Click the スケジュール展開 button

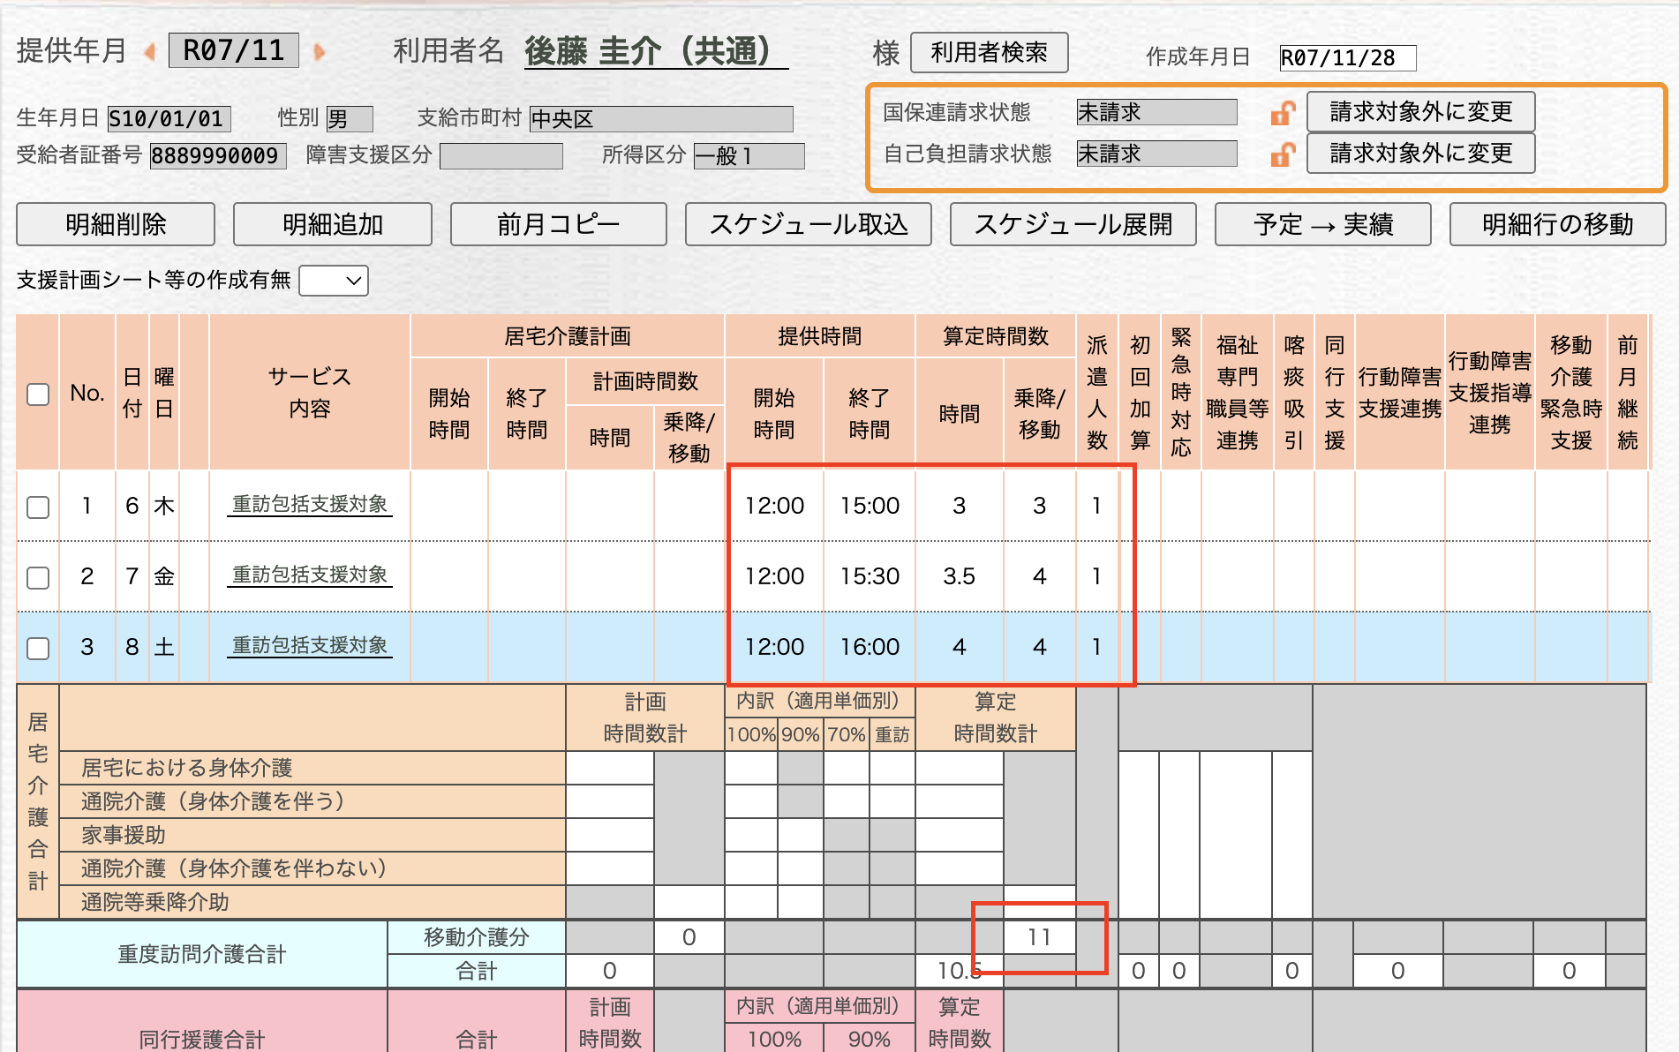1073,224
